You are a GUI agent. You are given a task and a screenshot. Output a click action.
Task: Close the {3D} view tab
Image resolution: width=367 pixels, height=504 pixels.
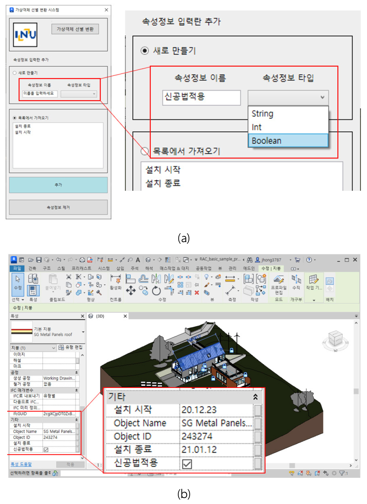click(125, 316)
